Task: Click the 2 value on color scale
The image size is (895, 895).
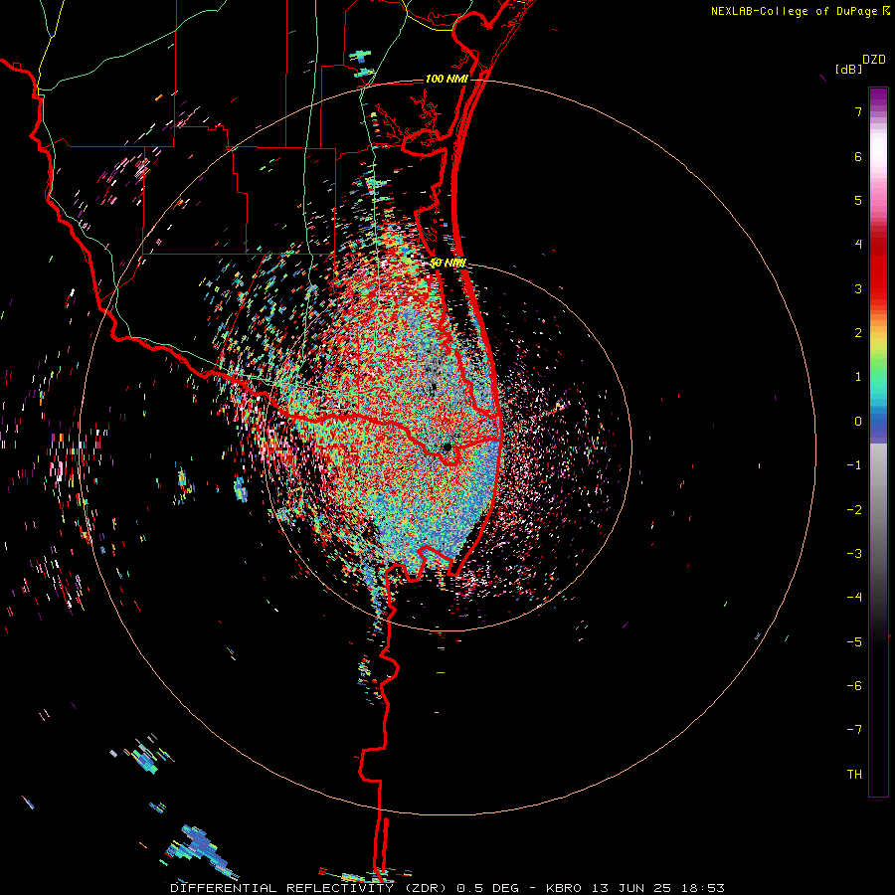Action: (x=858, y=333)
